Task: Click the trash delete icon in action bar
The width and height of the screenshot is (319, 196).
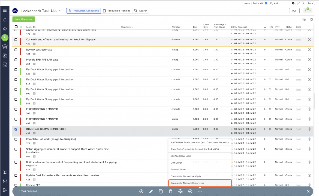Action: pyautogui.click(x=170, y=191)
